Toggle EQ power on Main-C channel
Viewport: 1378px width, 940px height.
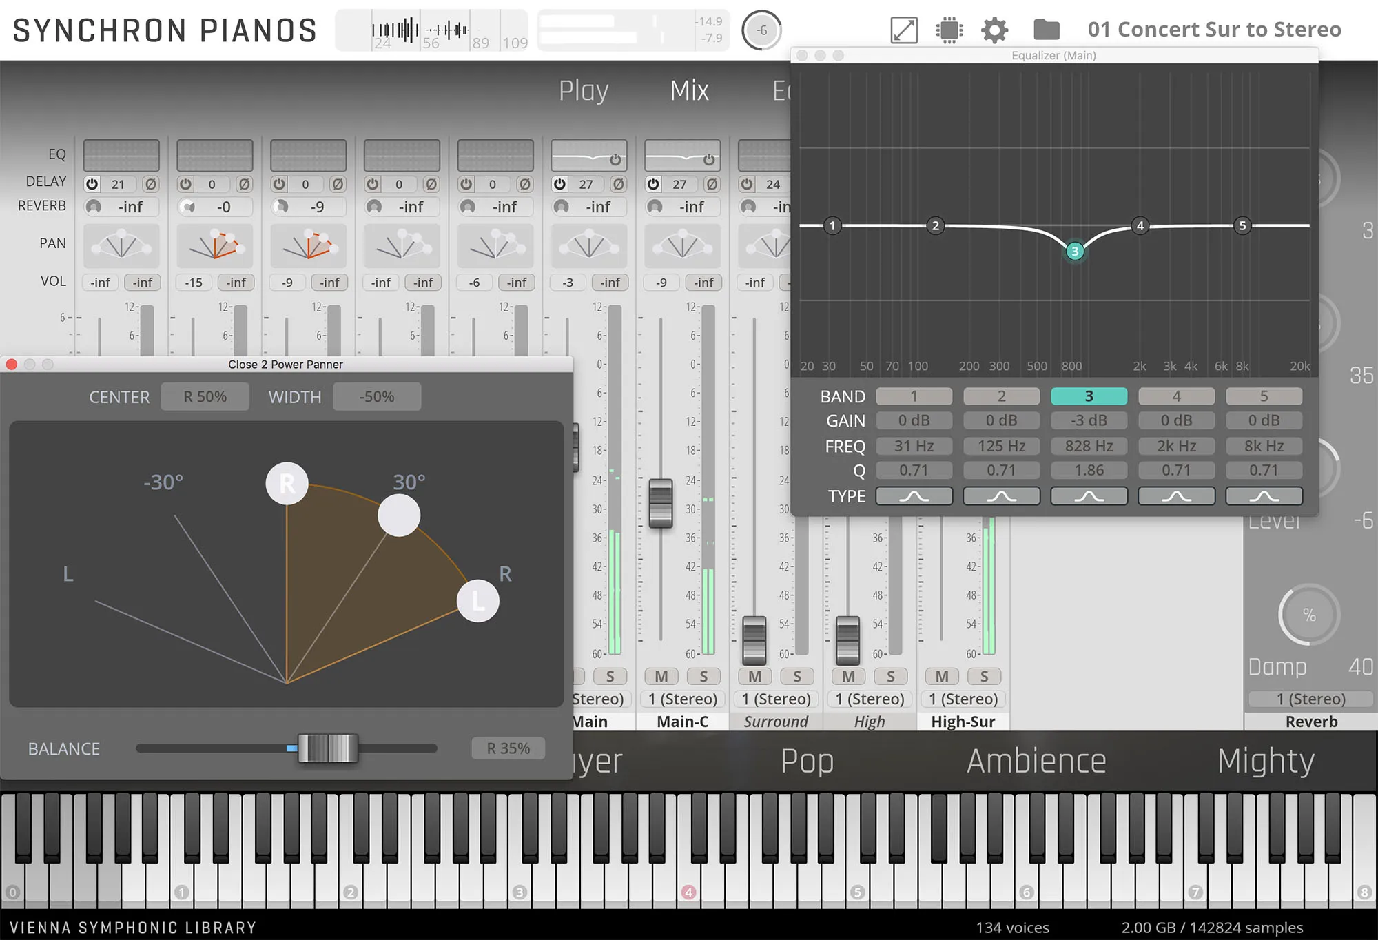(708, 160)
